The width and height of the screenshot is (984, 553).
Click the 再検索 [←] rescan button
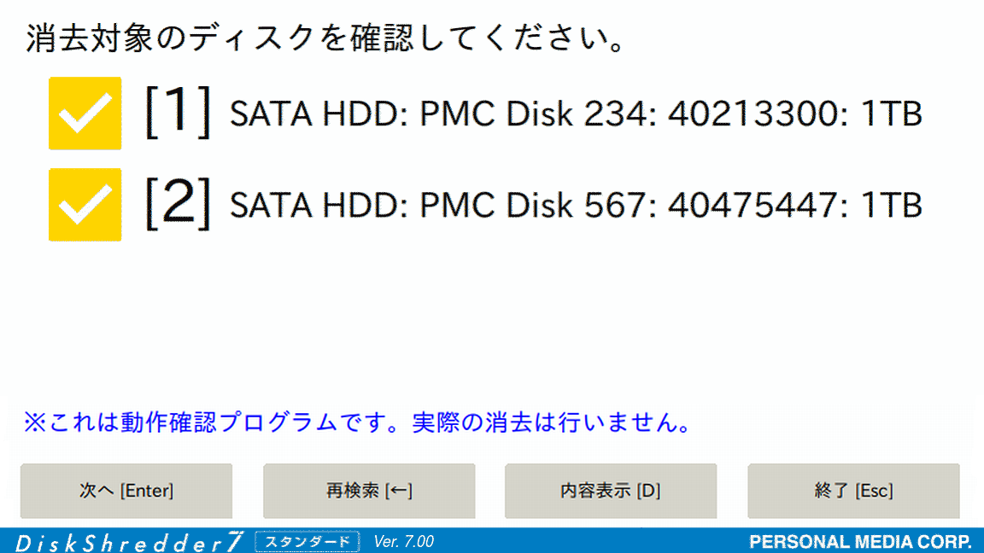coord(369,491)
